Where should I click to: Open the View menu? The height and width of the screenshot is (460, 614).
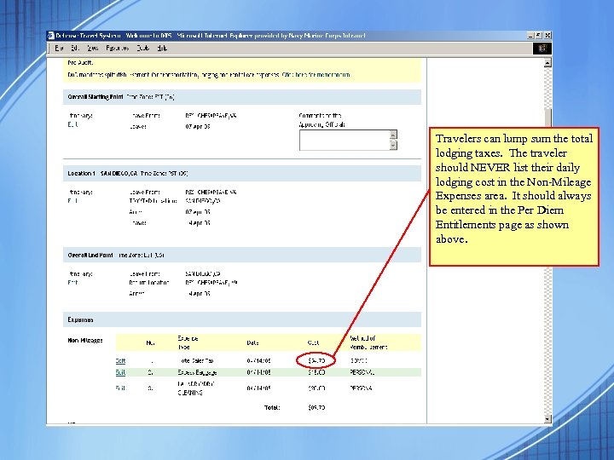[92, 48]
